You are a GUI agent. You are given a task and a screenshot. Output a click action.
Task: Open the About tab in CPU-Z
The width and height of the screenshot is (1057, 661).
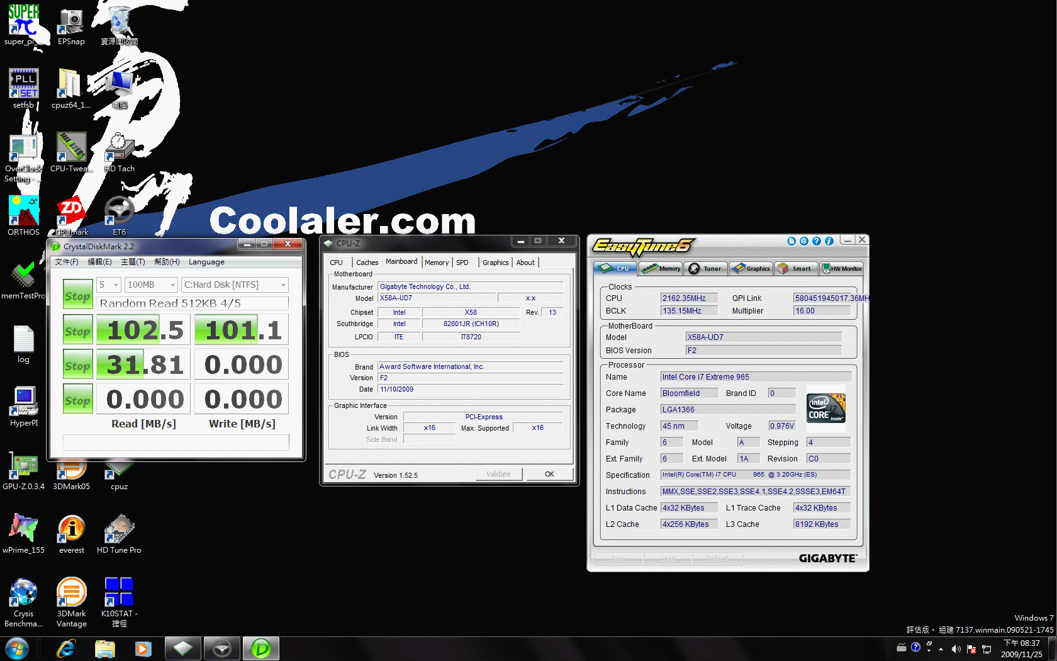[x=525, y=263]
